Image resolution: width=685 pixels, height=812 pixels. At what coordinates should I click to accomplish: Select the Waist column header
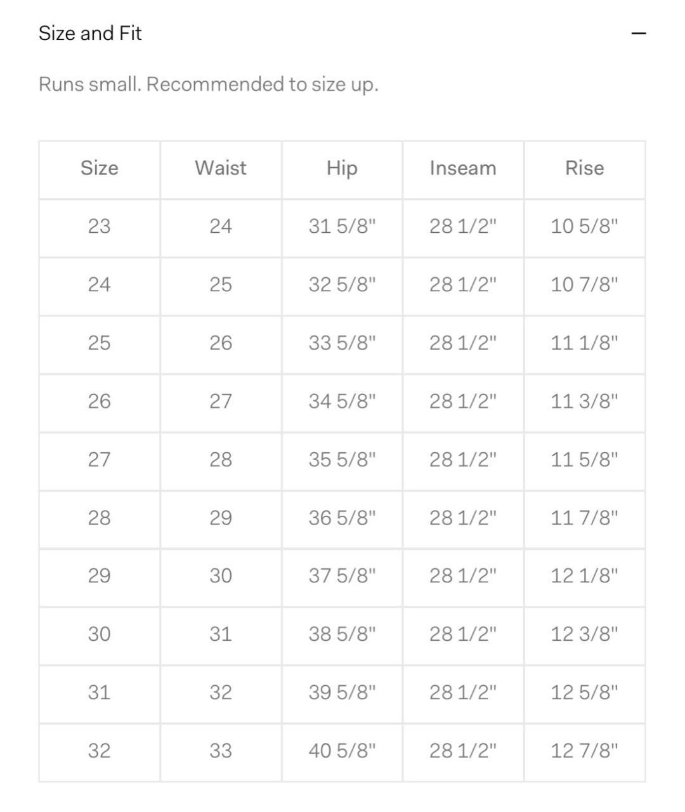(x=221, y=168)
